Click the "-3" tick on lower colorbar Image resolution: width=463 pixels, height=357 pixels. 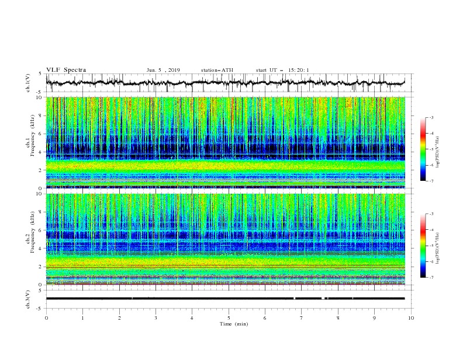coord(431,214)
